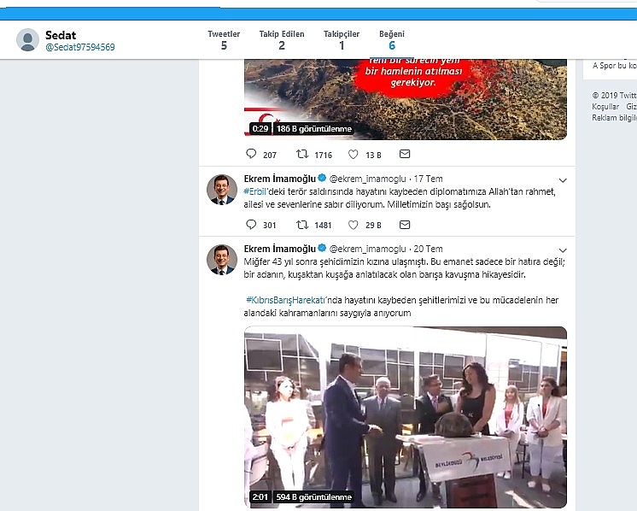Retweet the top video tweet
The width and height of the screenshot is (637, 511).
(302, 155)
